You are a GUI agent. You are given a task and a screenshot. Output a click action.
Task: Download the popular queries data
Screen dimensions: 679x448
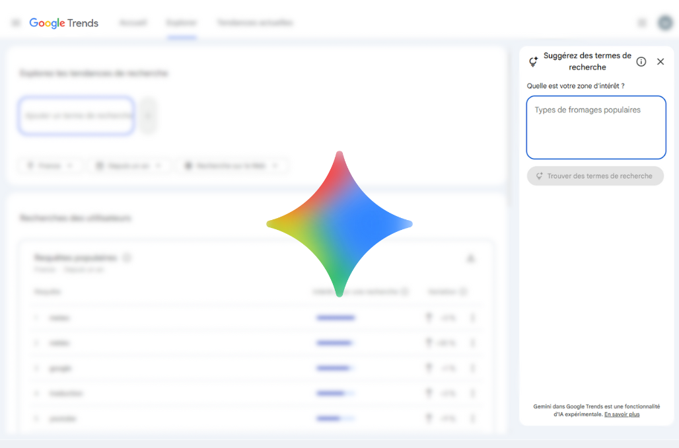471,258
